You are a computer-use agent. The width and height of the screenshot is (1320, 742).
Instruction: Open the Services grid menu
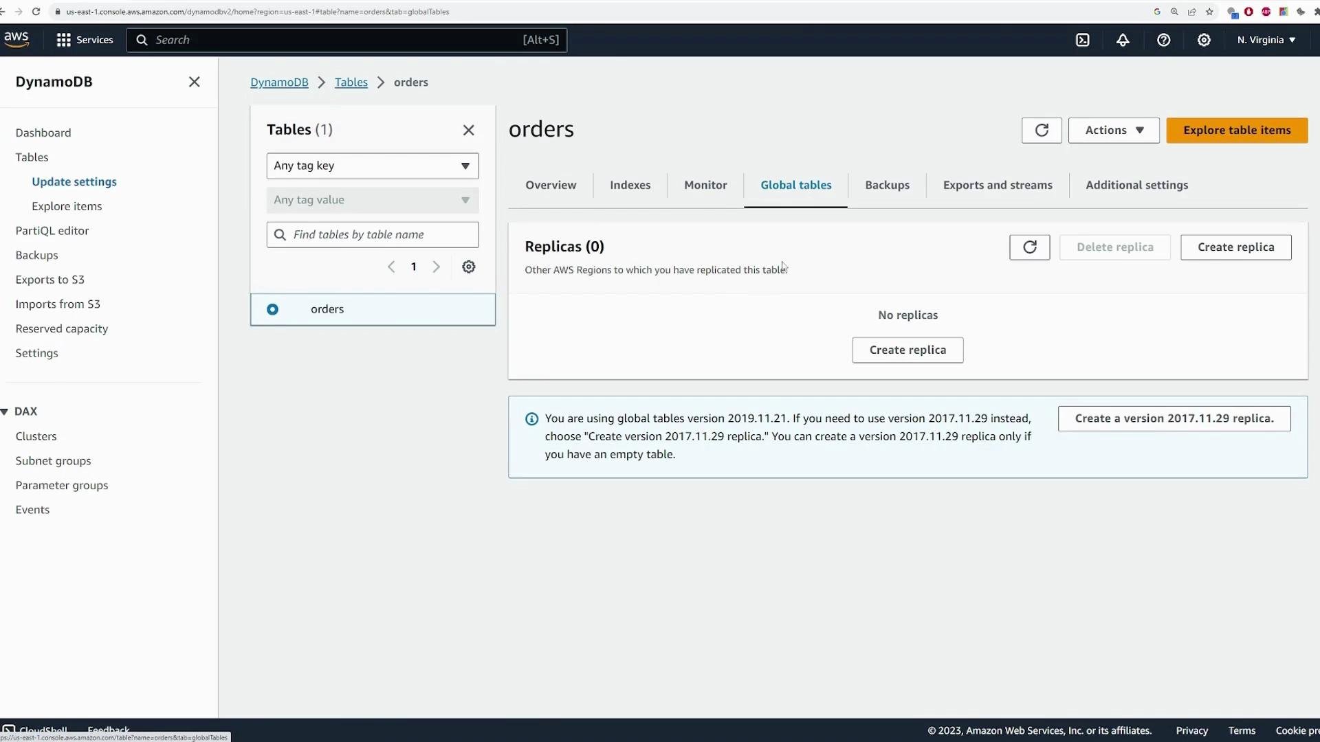point(84,40)
